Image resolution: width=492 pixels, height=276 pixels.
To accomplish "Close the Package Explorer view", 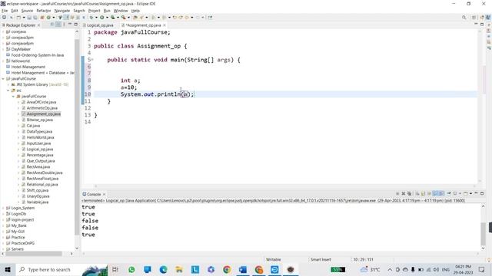I will 39,25.
